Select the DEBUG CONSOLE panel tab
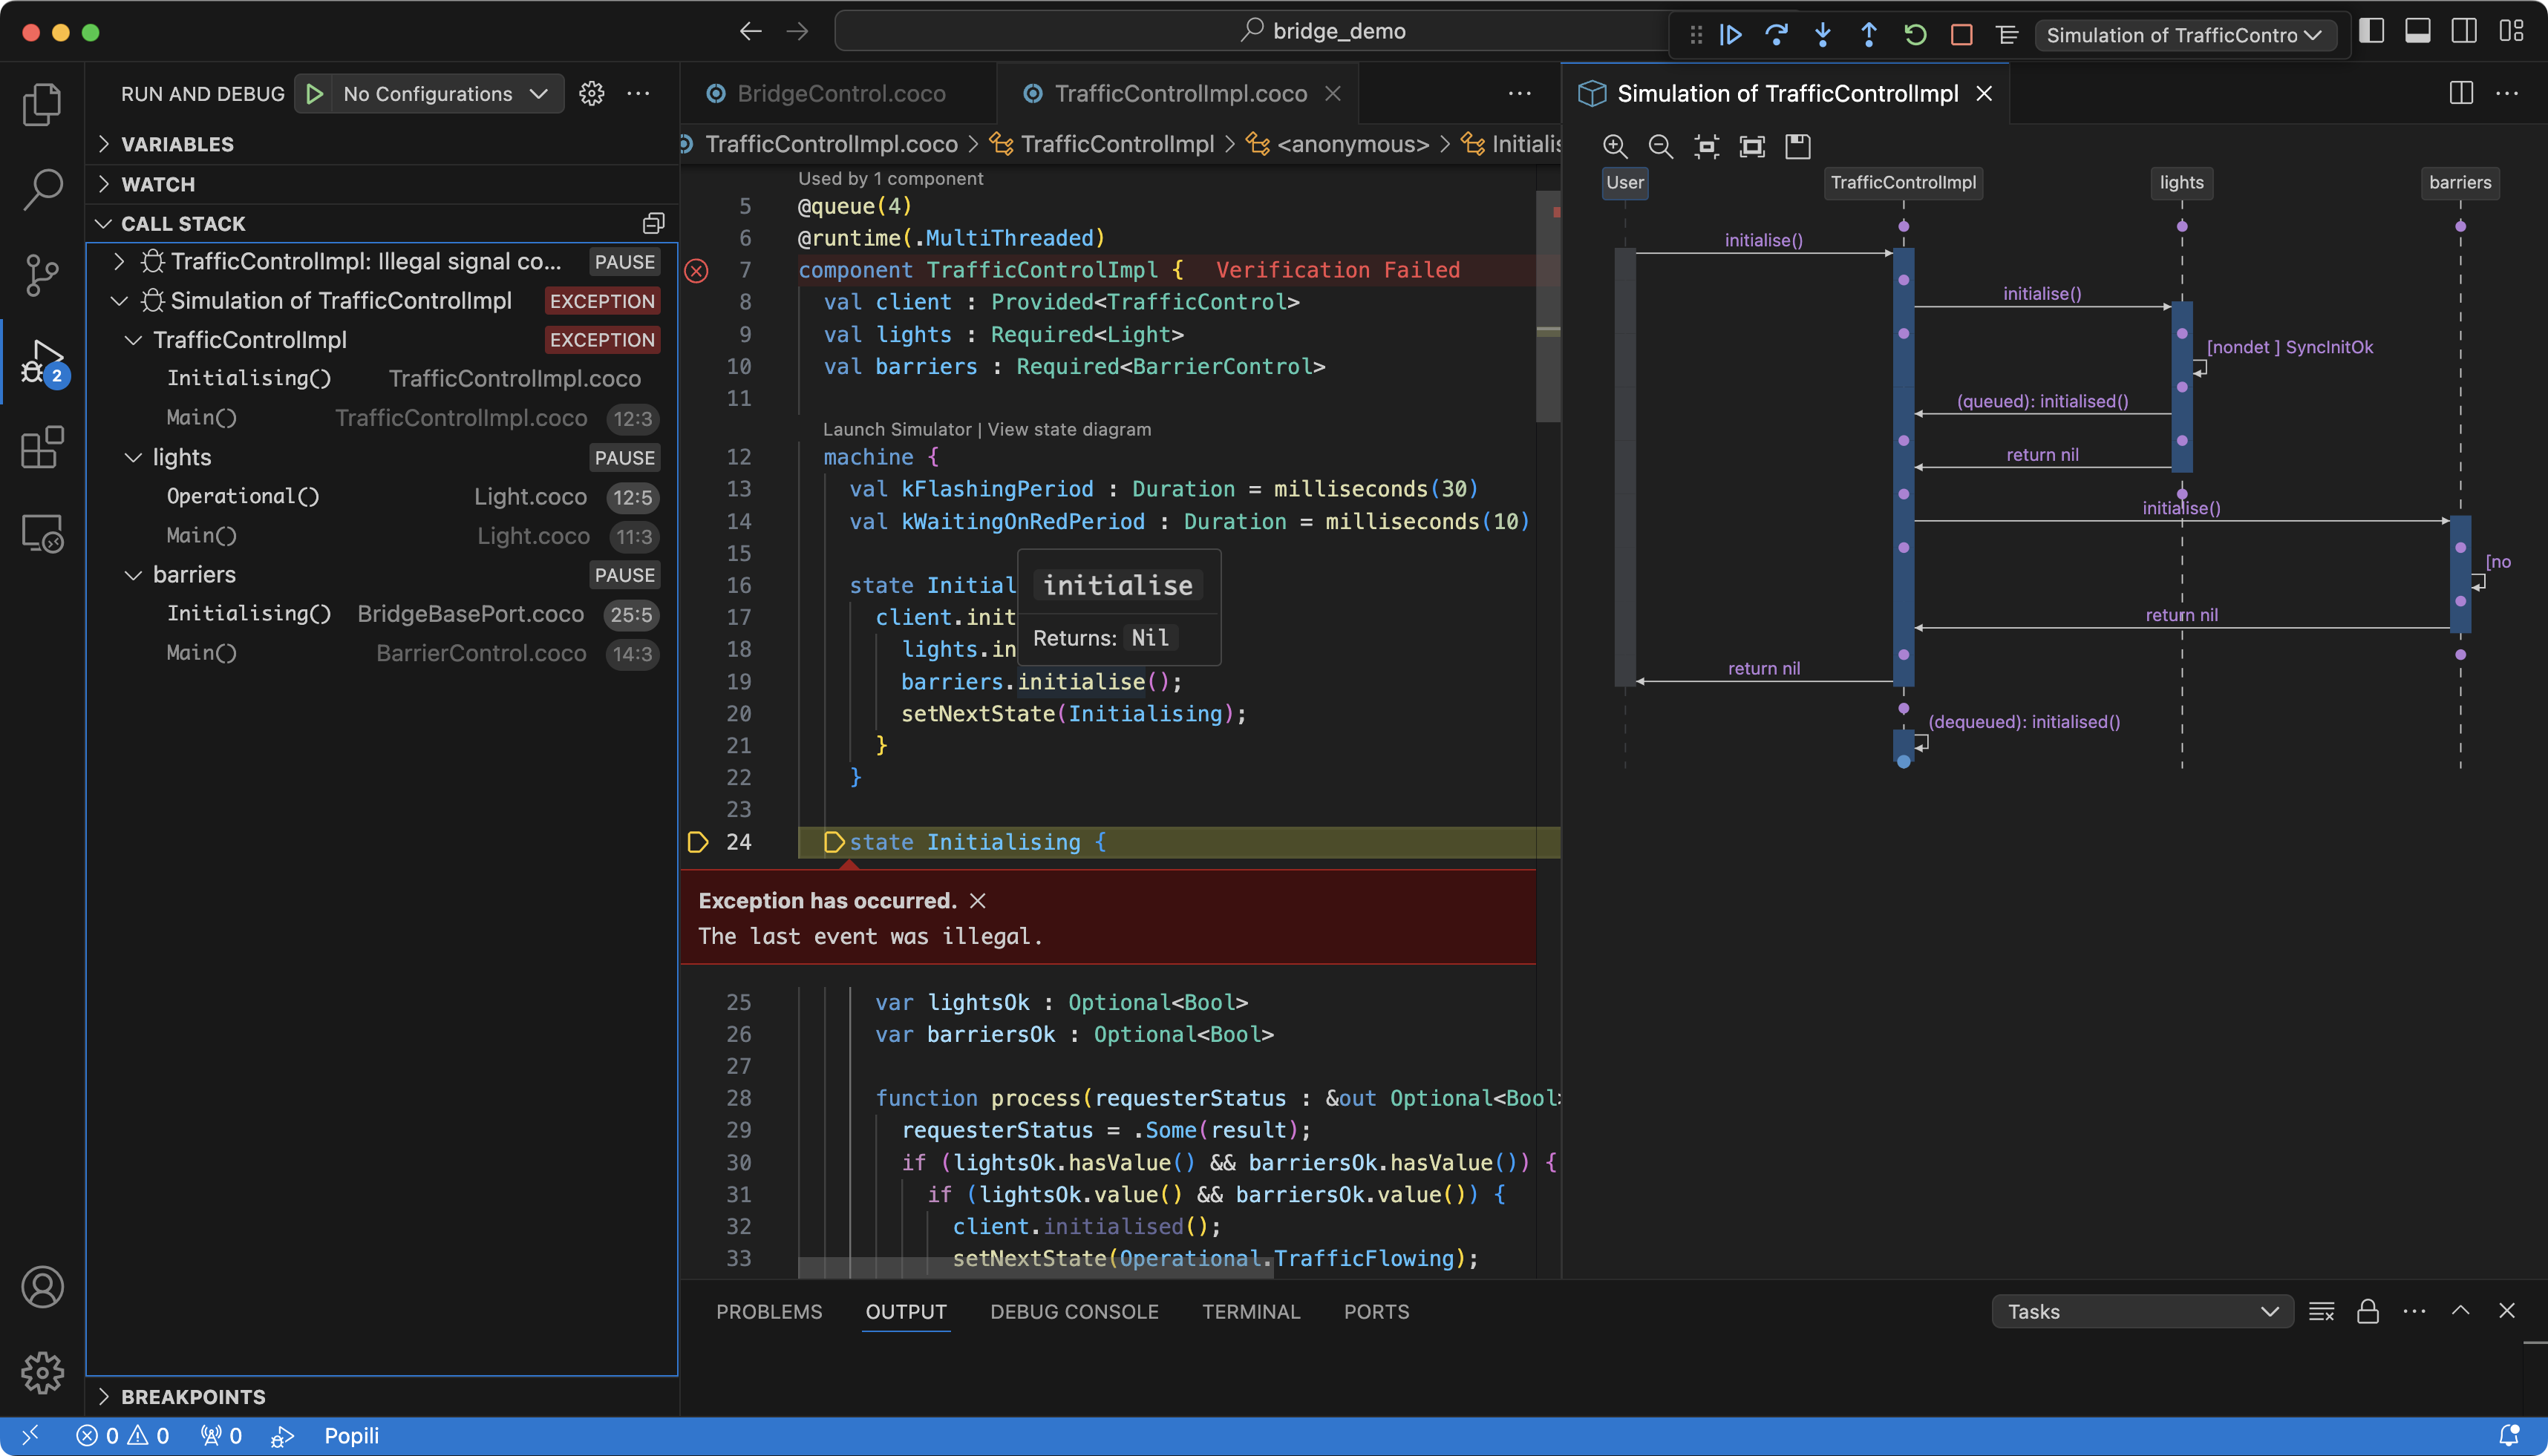Screen dimensions: 2548x1456 click(1074, 1311)
